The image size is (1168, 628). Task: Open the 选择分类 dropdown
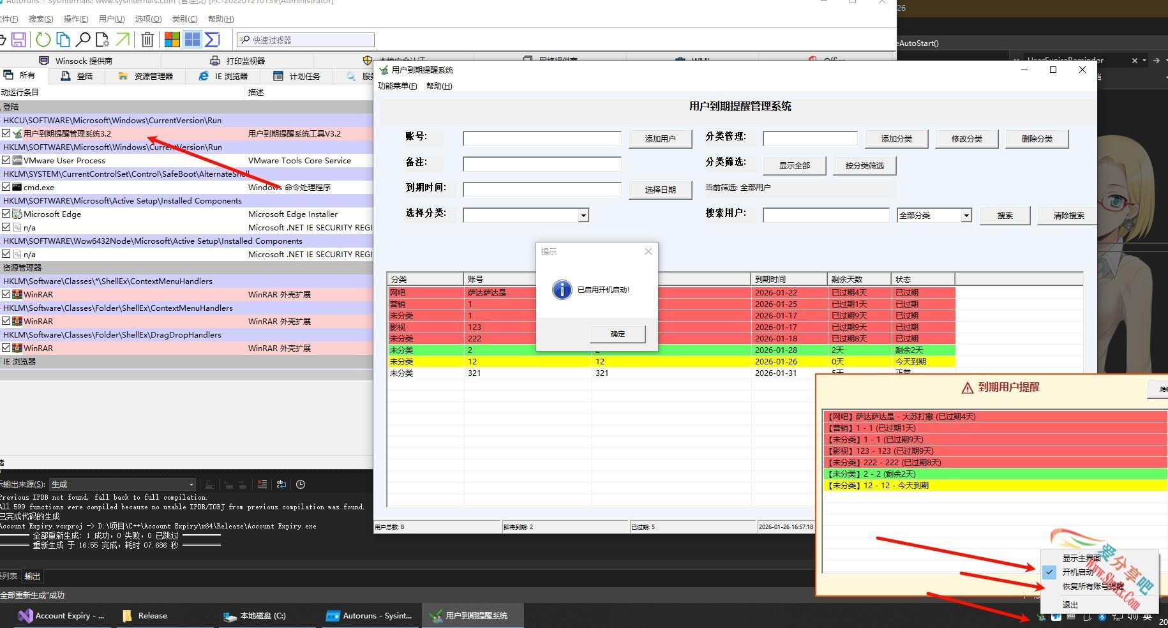[583, 215]
